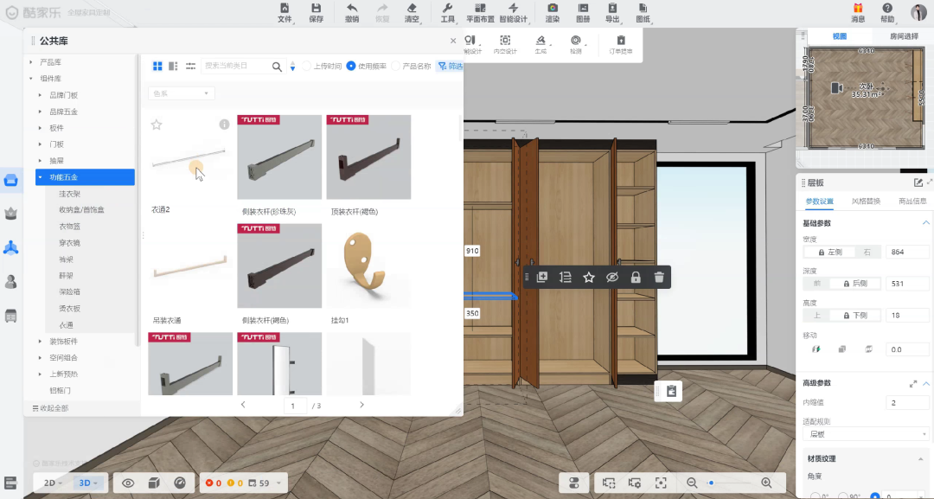The height and width of the screenshot is (499, 934).
Task: Collapse 组件库 tree node
Action: 31,79
